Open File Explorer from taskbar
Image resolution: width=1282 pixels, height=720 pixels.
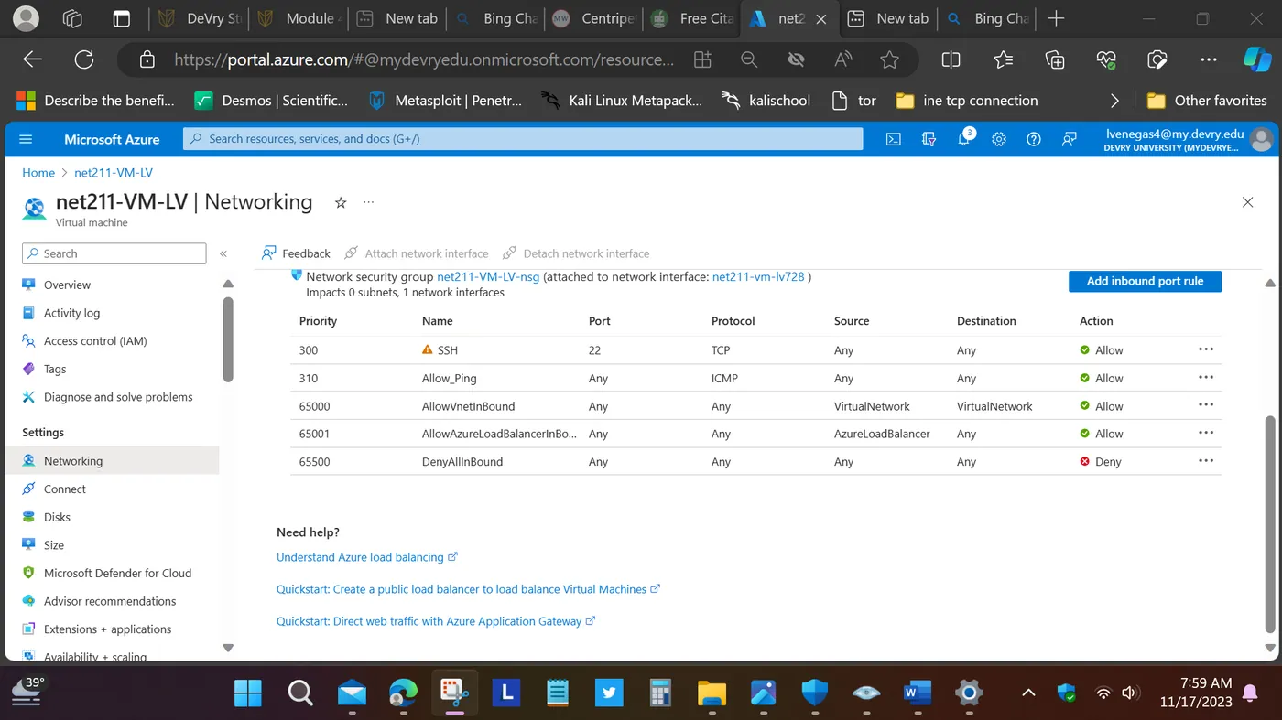pyautogui.click(x=712, y=693)
